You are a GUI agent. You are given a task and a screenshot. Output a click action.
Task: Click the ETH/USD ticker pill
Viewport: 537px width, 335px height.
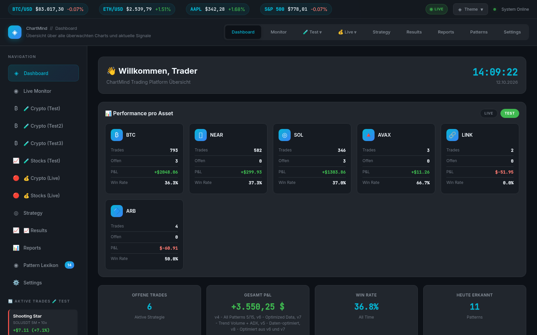coord(137,9)
